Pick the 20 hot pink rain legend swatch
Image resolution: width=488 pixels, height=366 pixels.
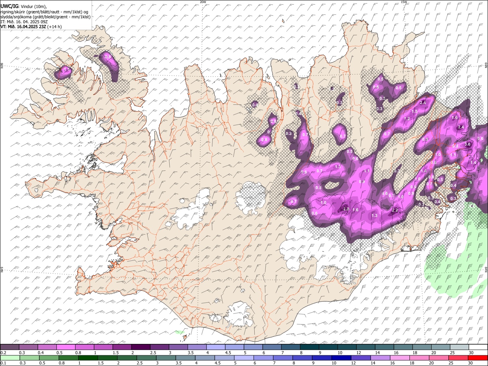pos(439,358)
